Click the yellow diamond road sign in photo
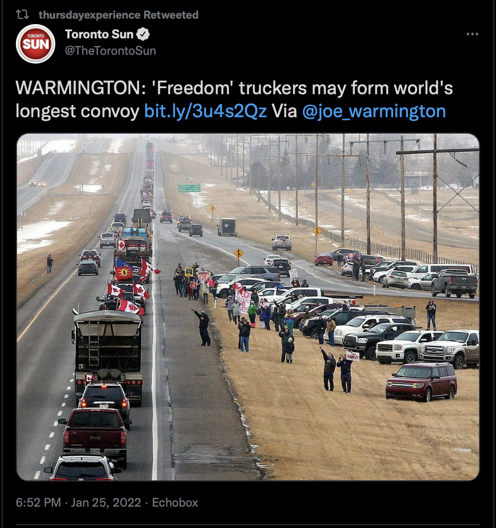This screenshot has height=528, width=496. click(239, 253)
